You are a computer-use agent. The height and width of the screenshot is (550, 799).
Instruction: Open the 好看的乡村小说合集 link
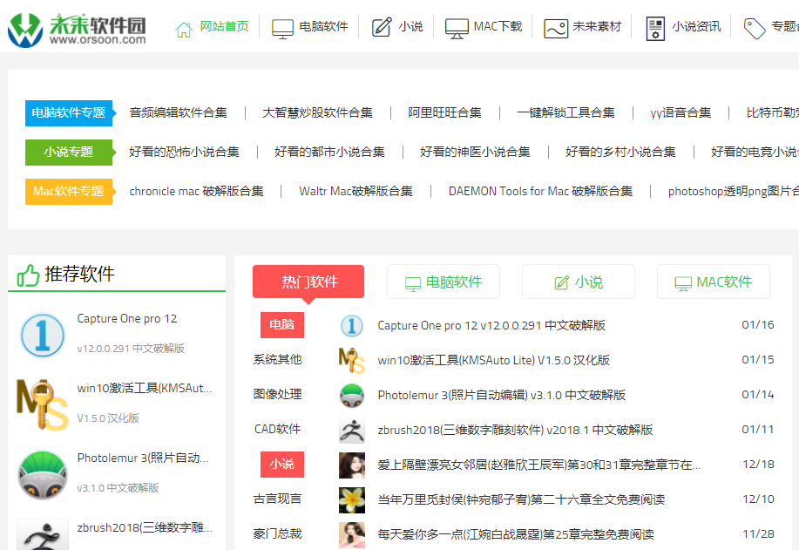coord(620,152)
